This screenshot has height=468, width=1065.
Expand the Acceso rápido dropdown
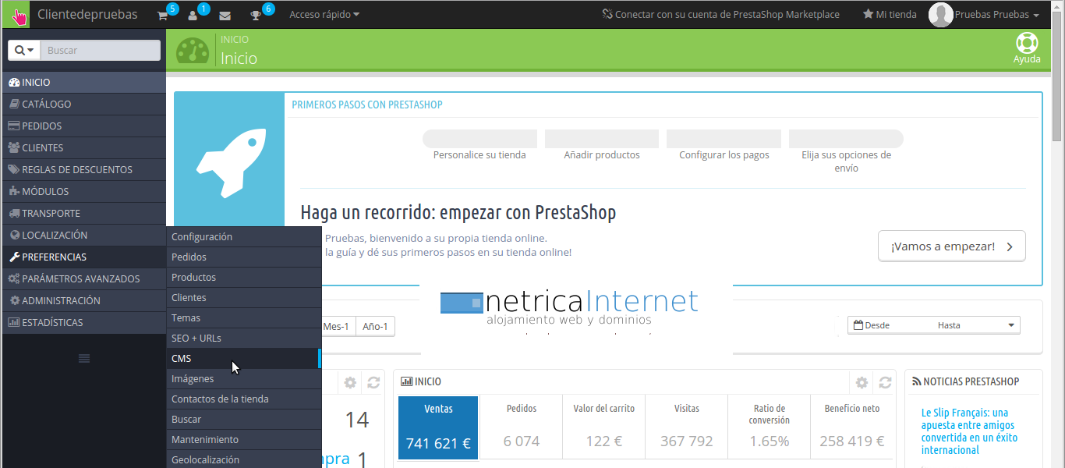324,15
